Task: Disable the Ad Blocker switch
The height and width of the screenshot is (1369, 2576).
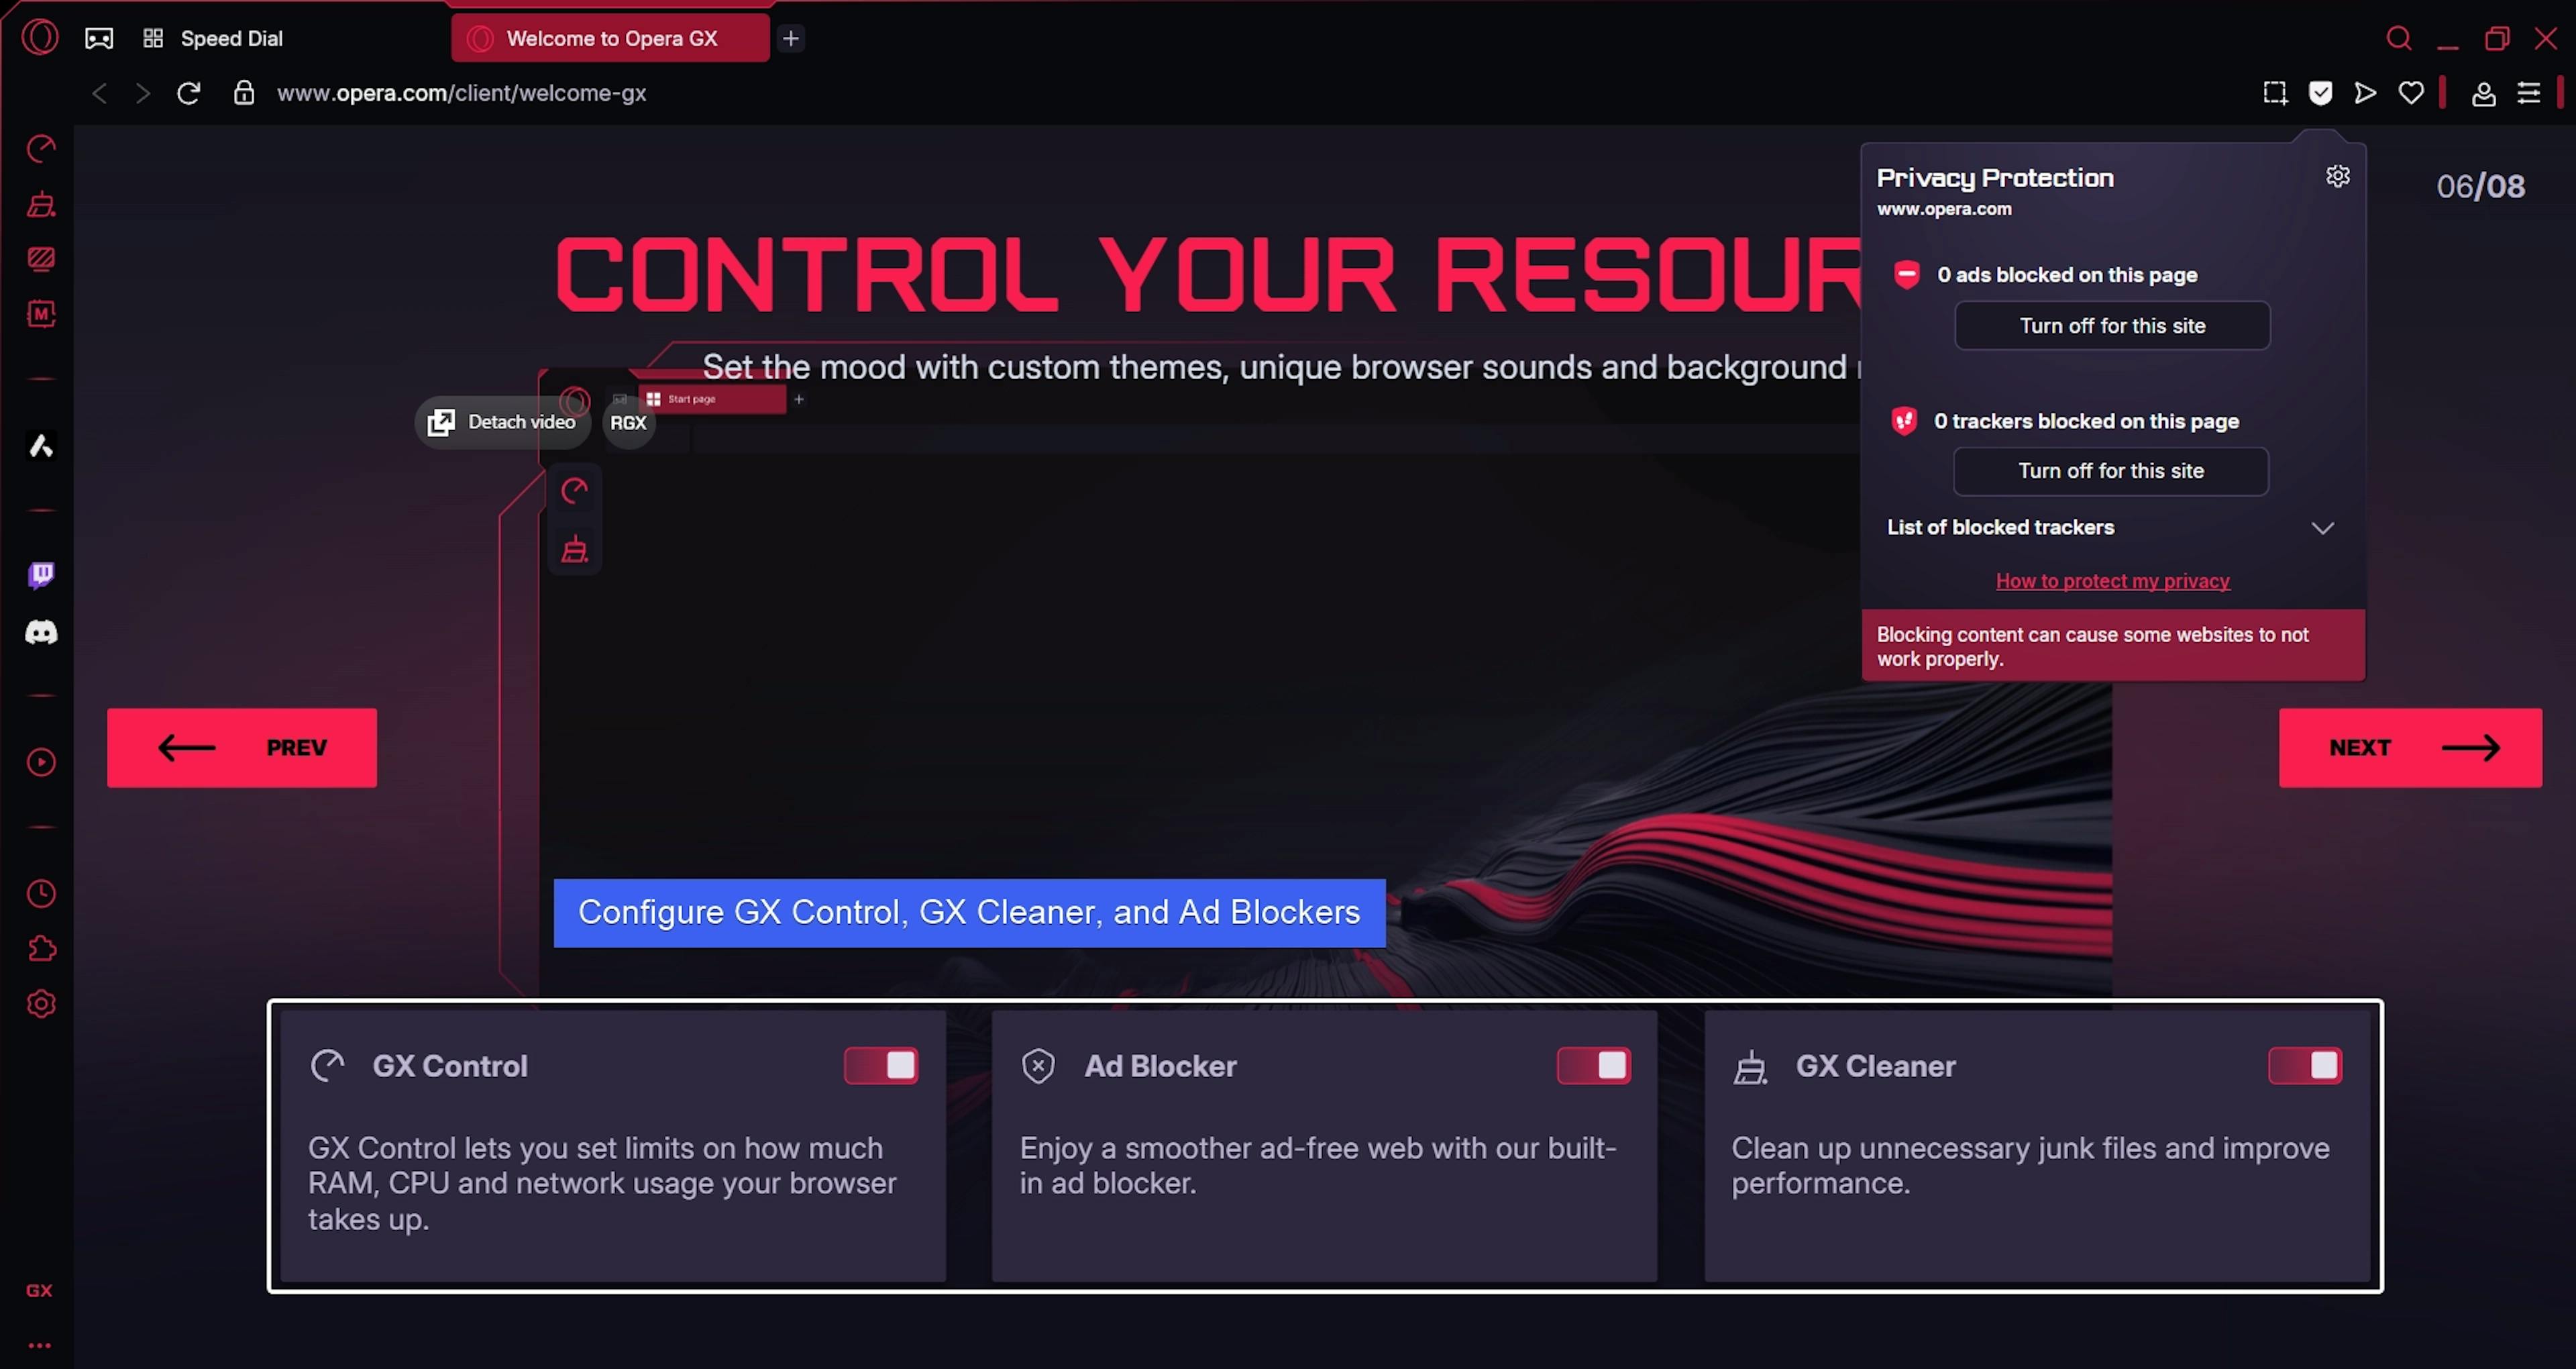Action: [1593, 1066]
